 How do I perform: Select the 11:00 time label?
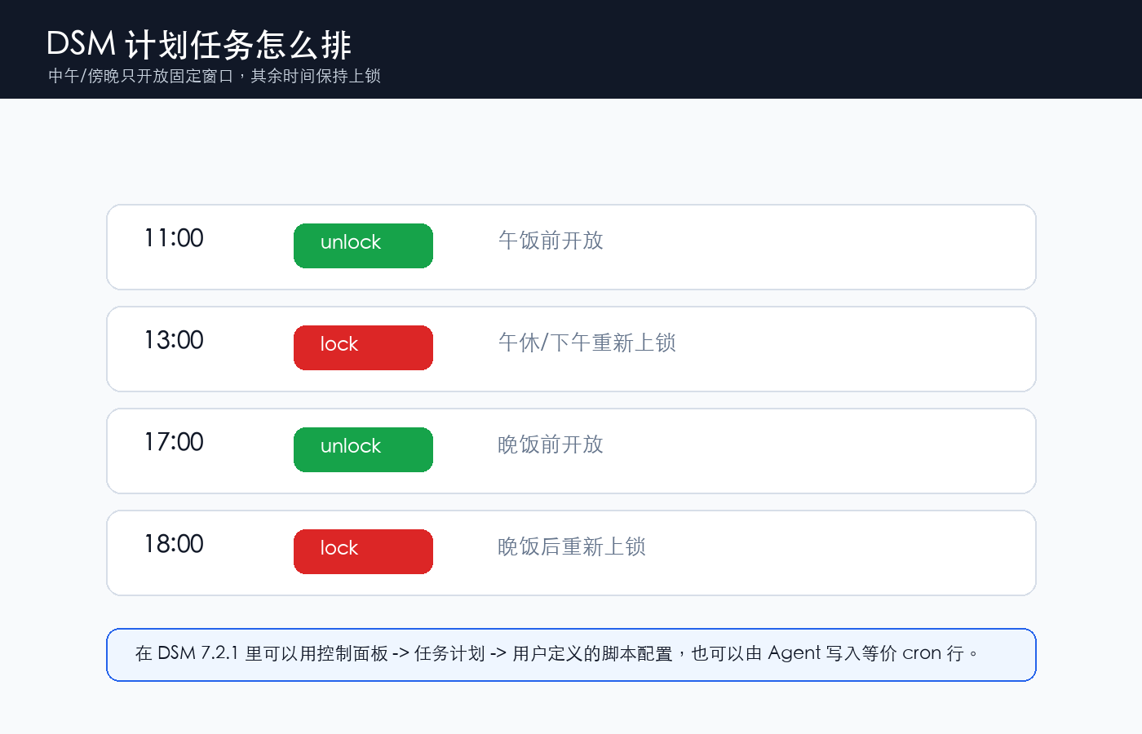point(174,238)
